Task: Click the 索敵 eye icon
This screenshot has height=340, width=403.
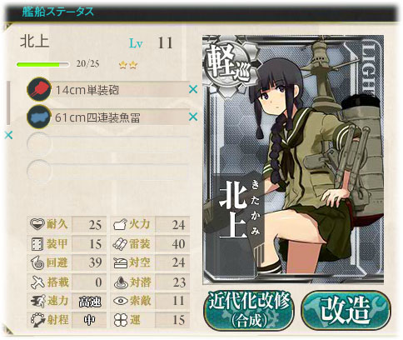Action: [x=121, y=301]
